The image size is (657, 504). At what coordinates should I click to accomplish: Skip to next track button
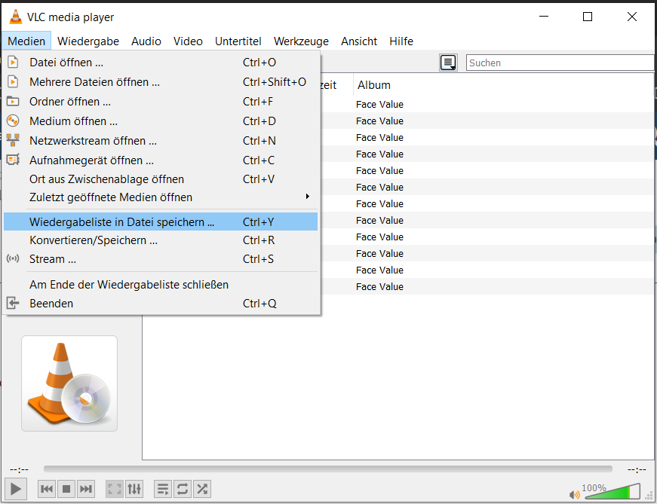[x=85, y=488]
